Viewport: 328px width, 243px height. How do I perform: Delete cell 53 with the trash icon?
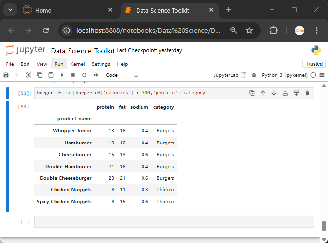(x=307, y=93)
